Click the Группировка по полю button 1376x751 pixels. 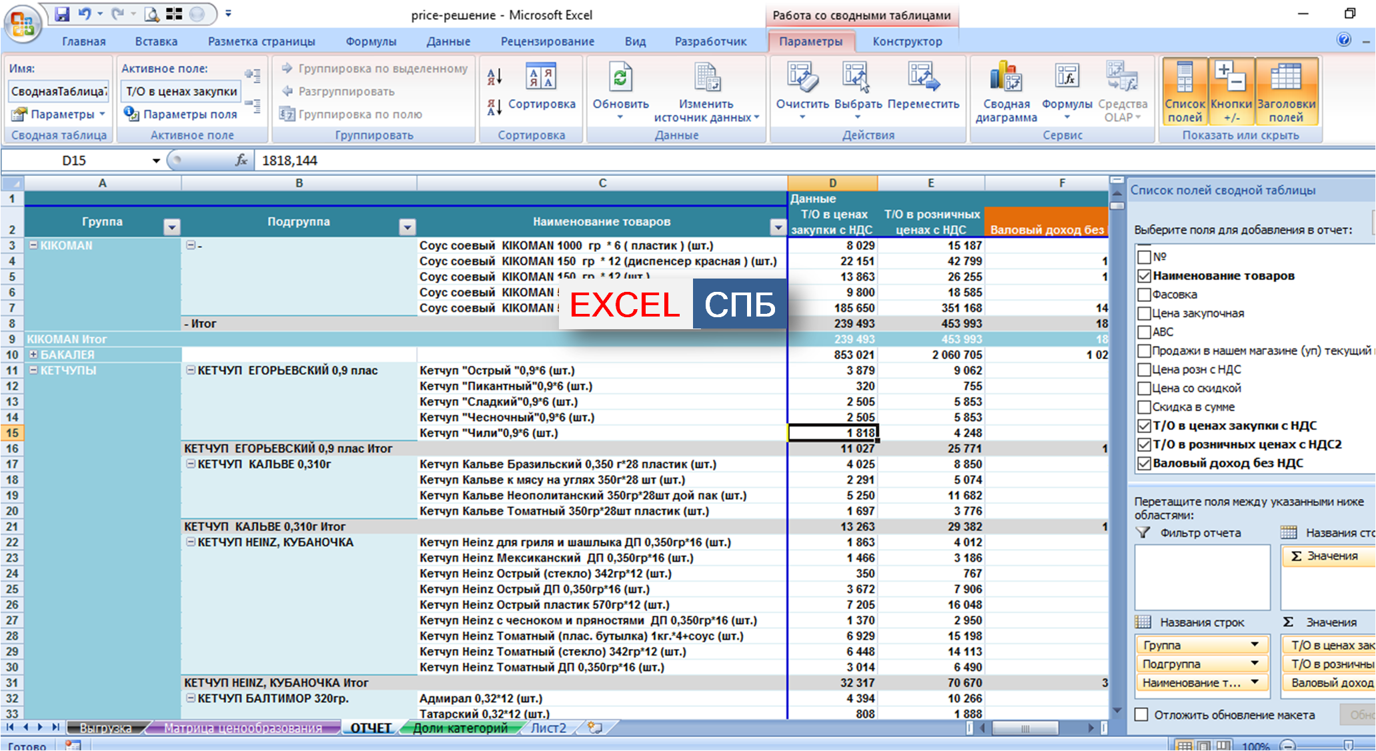point(360,114)
